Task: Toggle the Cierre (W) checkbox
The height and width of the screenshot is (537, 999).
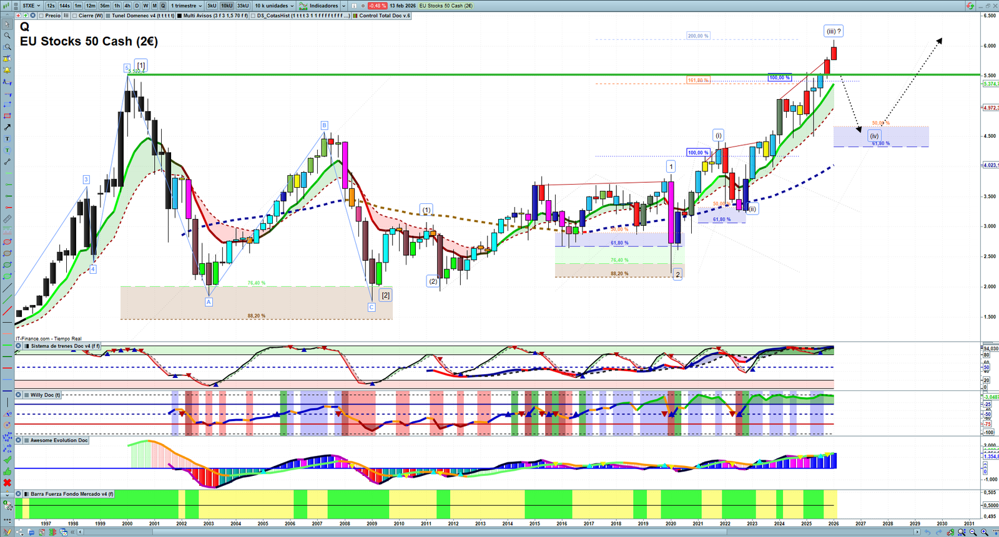Action: click(75, 16)
